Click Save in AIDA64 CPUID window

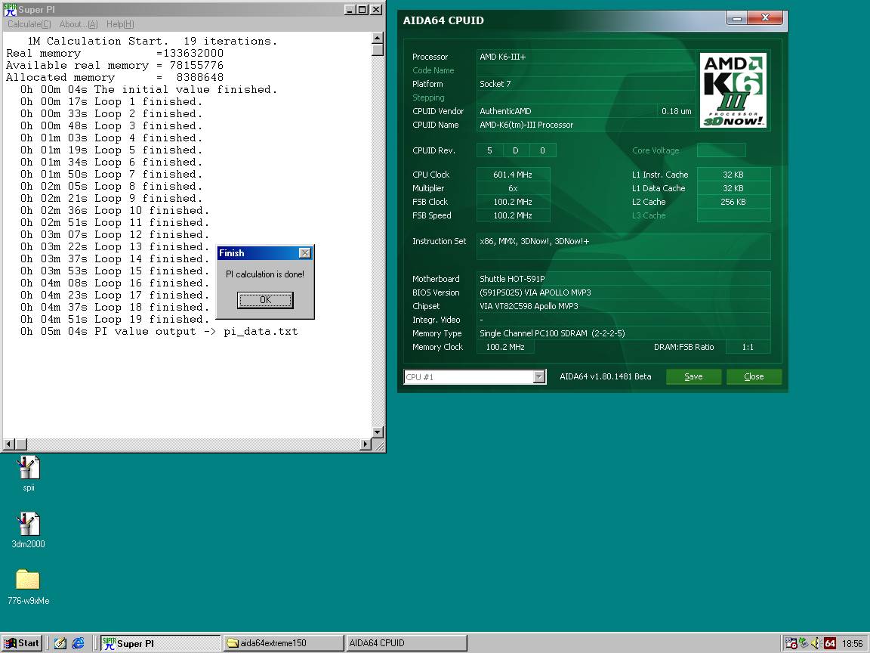click(x=693, y=376)
